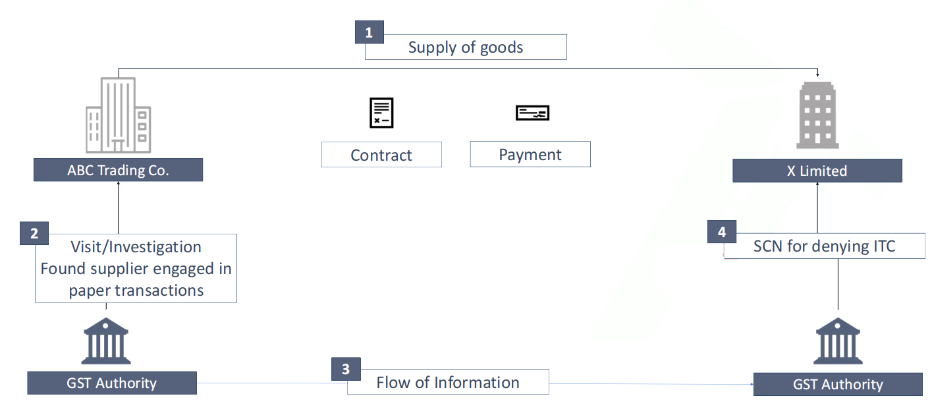Image resolution: width=932 pixels, height=413 pixels.
Task: Click the right GST Authority label
Action: coord(838,384)
